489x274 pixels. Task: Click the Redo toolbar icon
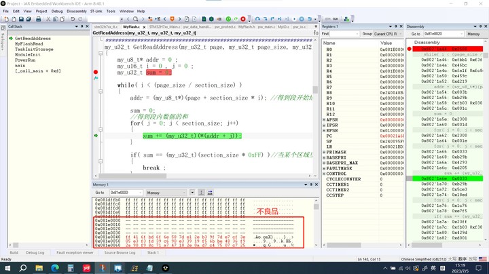[x=80, y=19]
